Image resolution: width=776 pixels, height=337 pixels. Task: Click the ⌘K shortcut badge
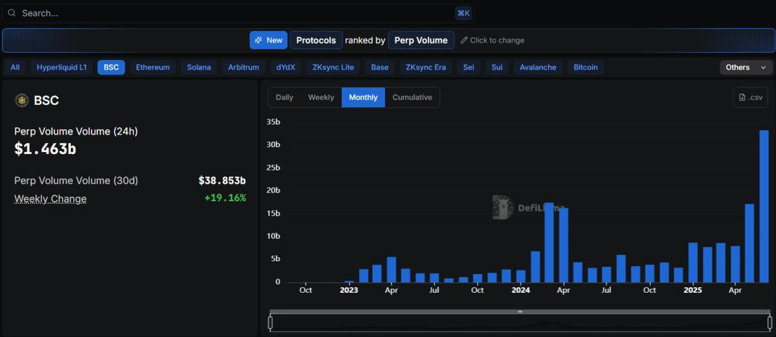464,13
